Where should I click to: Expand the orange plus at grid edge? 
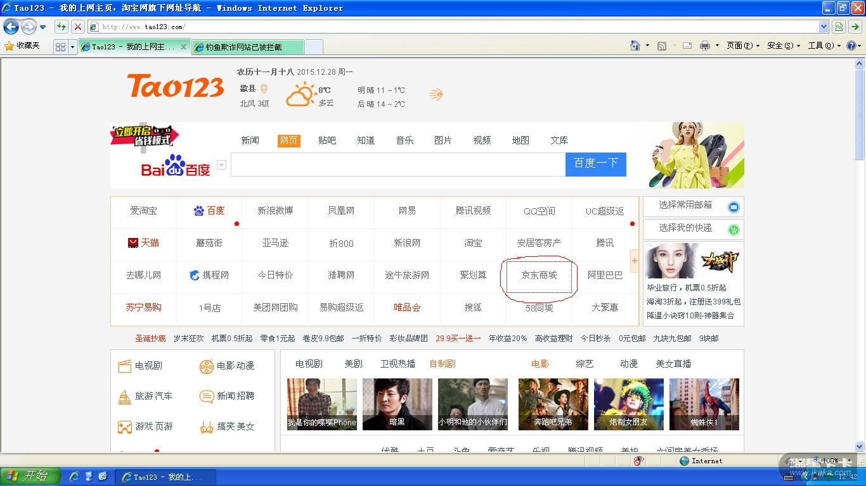coord(634,261)
